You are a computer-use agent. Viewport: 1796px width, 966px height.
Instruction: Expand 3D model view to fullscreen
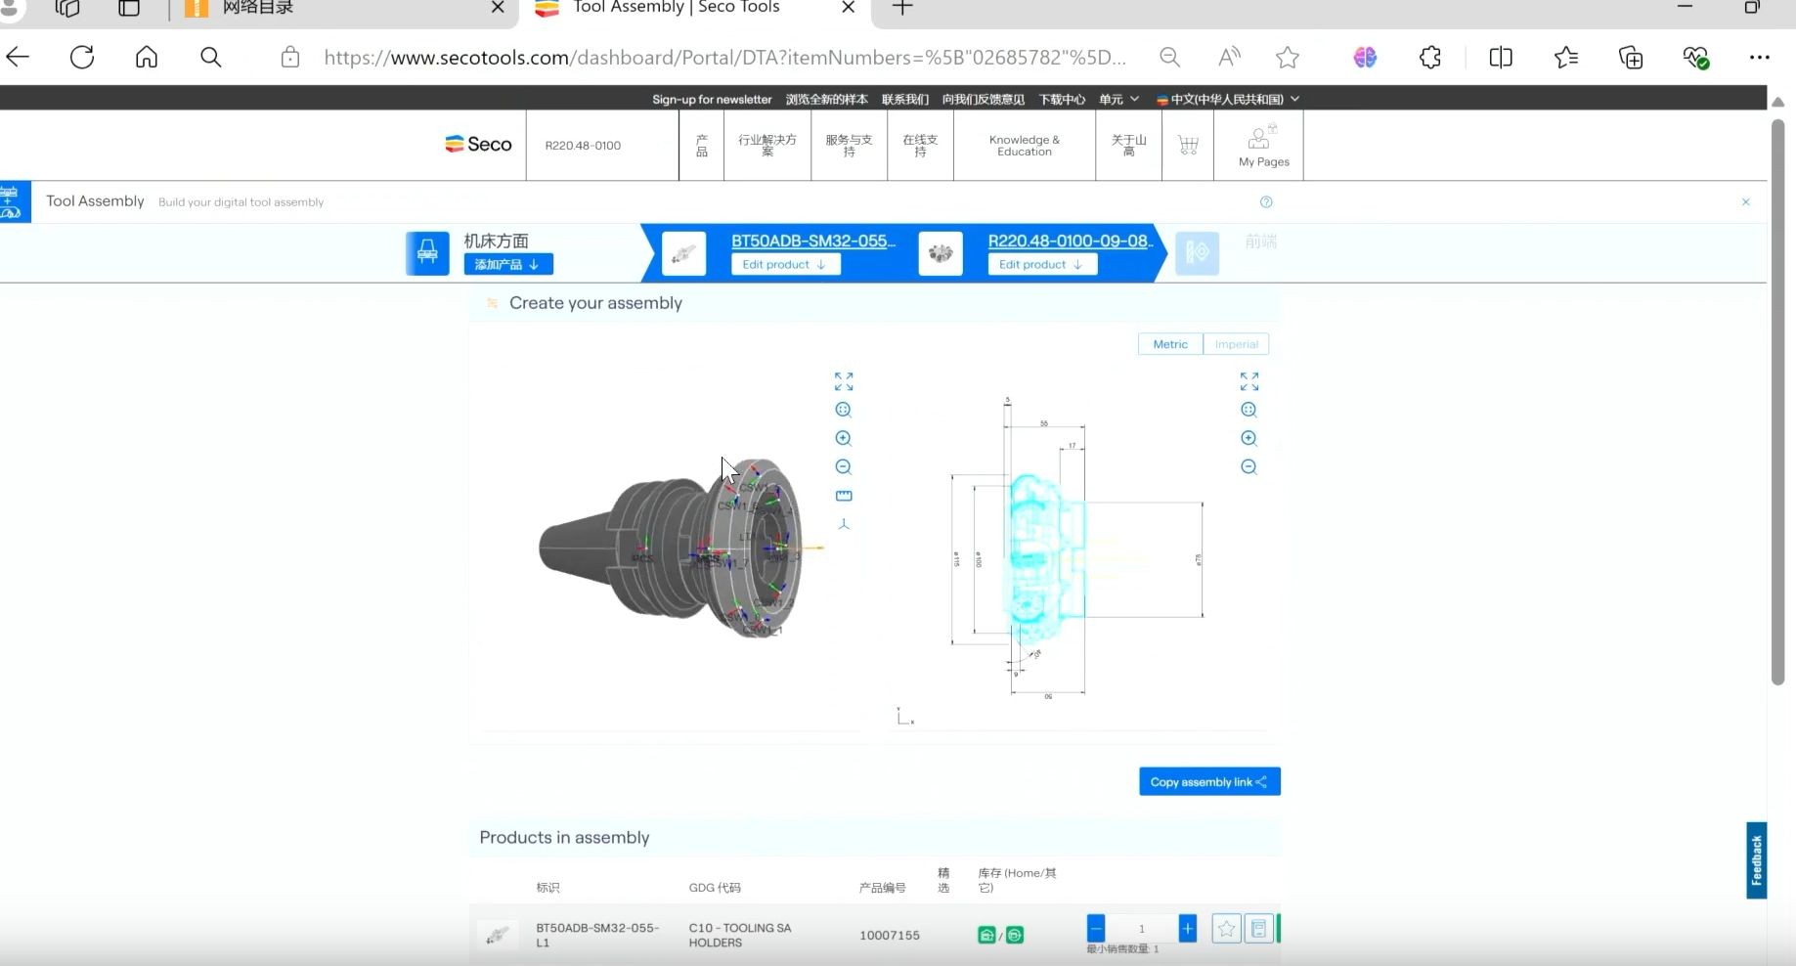tap(844, 381)
